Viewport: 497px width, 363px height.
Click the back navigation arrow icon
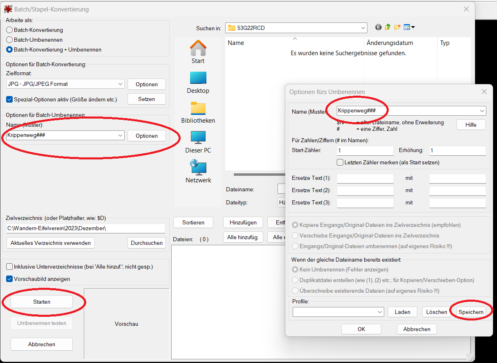click(x=378, y=27)
